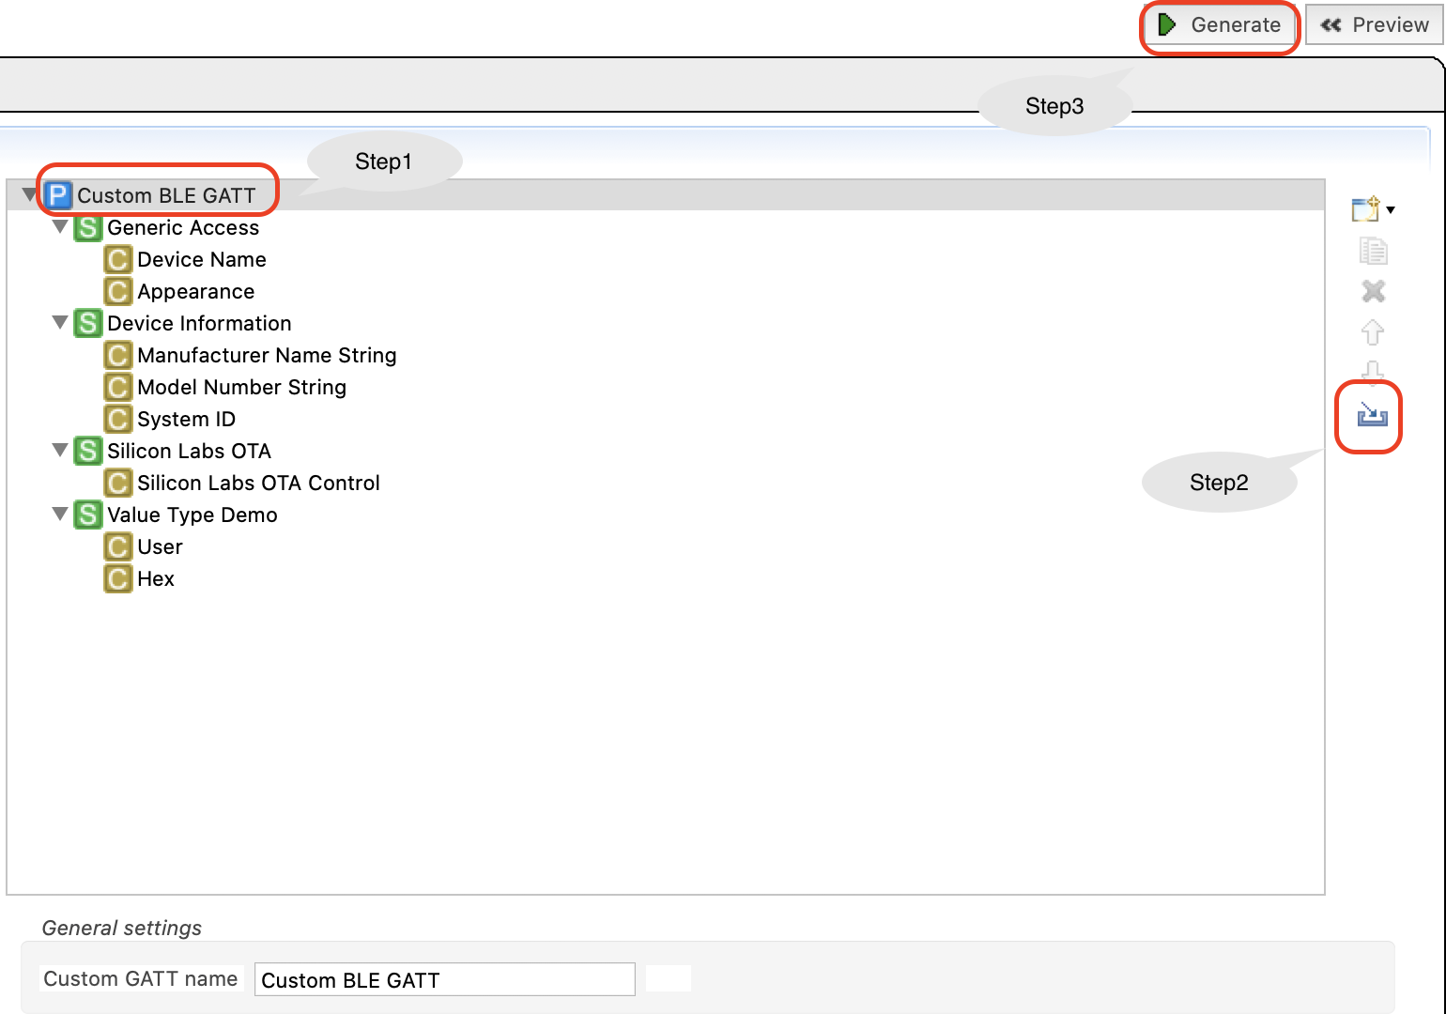Click the System ID characteristic icon
The height and width of the screenshot is (1014, 1446).
coord(118,419)
